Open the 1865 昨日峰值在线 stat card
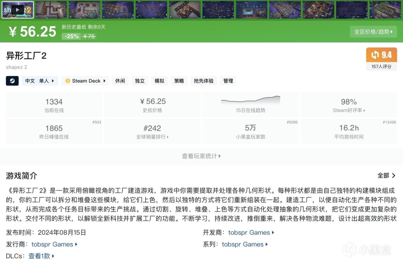The image size is (403, 264). (54, 131)
